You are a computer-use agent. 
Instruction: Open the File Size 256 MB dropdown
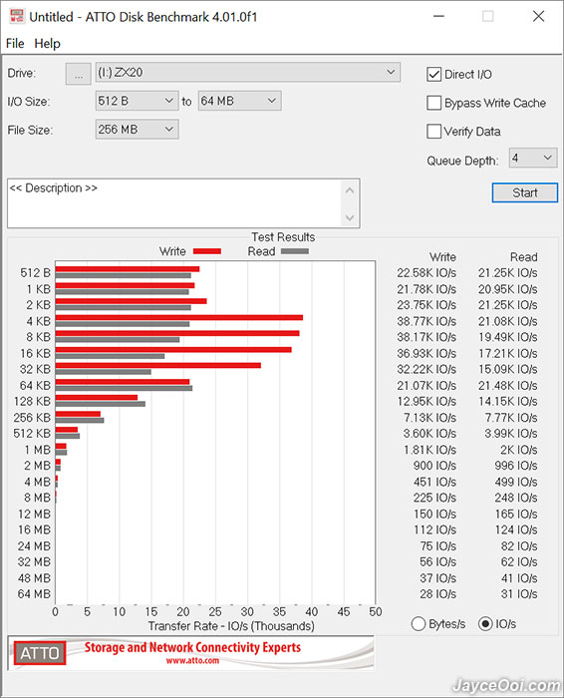[137, 130]
